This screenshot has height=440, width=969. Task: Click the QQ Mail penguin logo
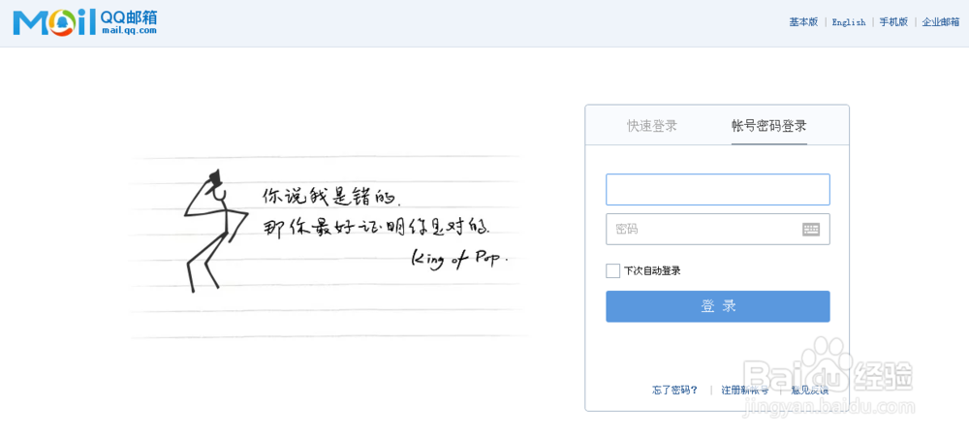(x=54, y=23)
